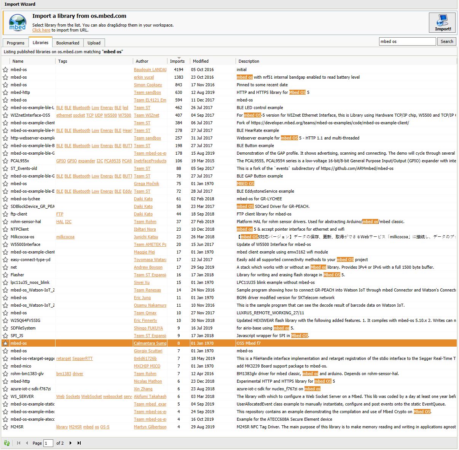Switch to the Programs tab
The height and width of the screenshot is (450, 459).
[x=16, y=43]
